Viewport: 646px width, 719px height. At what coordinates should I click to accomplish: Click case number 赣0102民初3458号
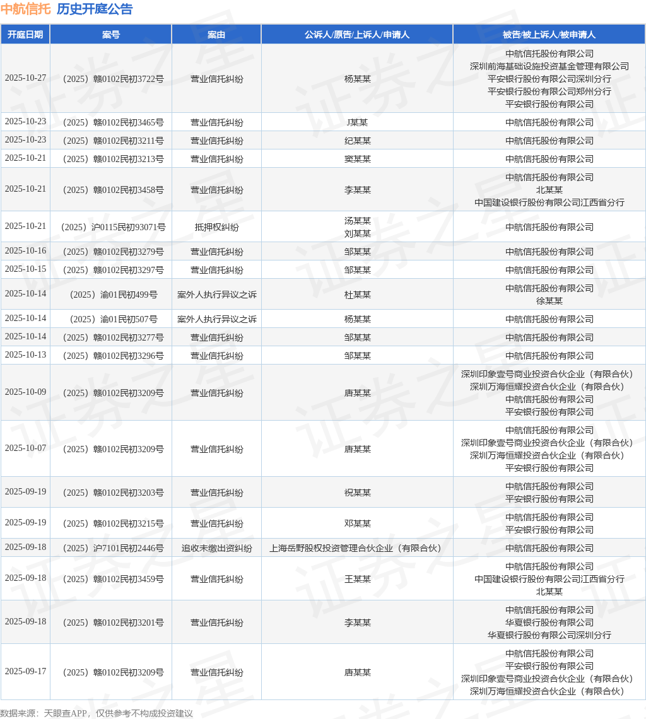114,190
